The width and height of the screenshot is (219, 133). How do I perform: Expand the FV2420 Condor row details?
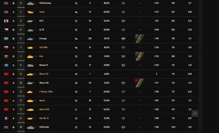click(x=200, y=3)
